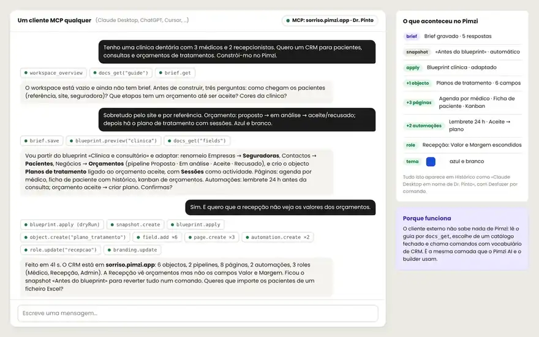Click 'Planos de tratamento · 6 campos' text

[x=478, y=83]
